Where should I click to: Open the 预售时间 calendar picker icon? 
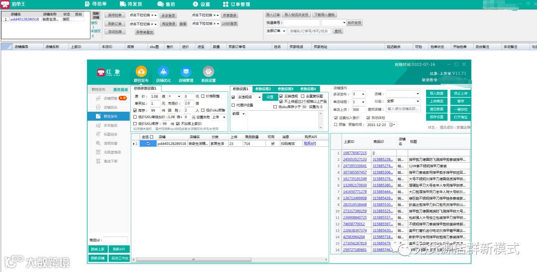[x=392, y=125]
